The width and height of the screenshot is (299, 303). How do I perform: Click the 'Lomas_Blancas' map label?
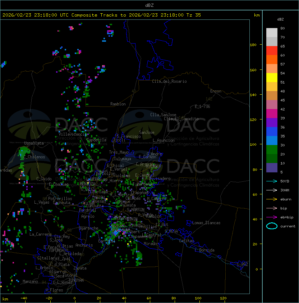click(x=206, y=223)
